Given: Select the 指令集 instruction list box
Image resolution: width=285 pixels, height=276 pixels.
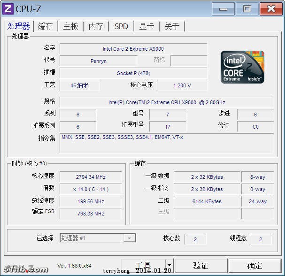Looking at the screenshot, I should point(167,143).
